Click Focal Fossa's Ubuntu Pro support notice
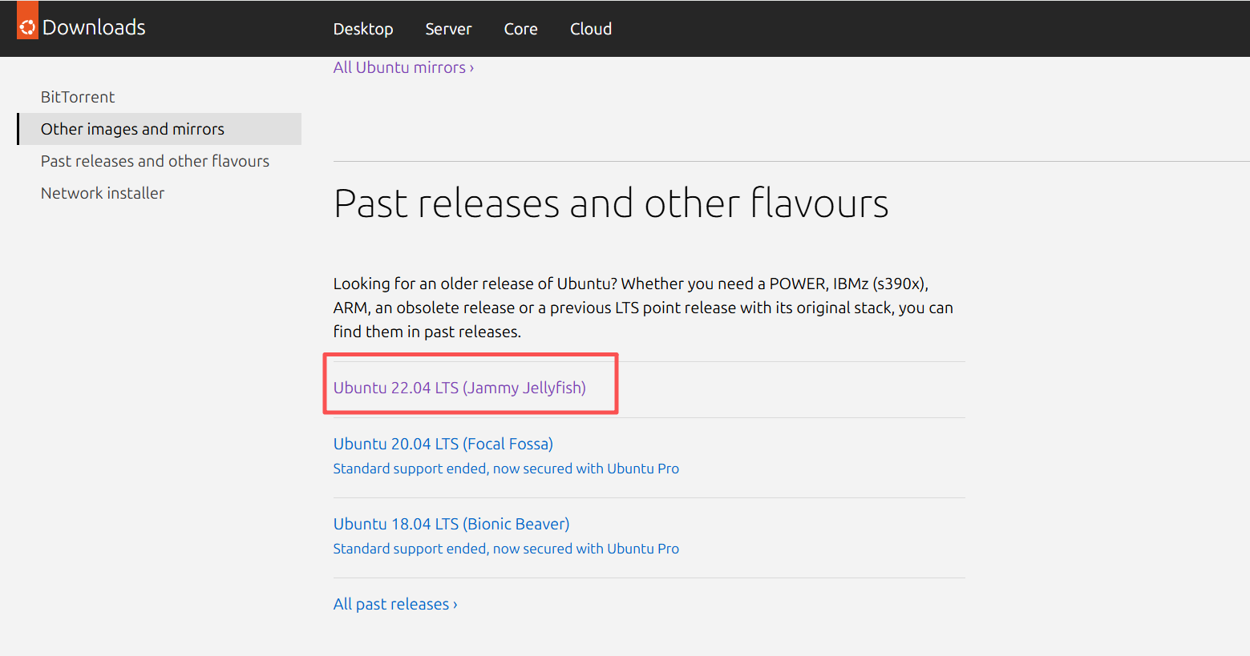 (x=506, y=469)
